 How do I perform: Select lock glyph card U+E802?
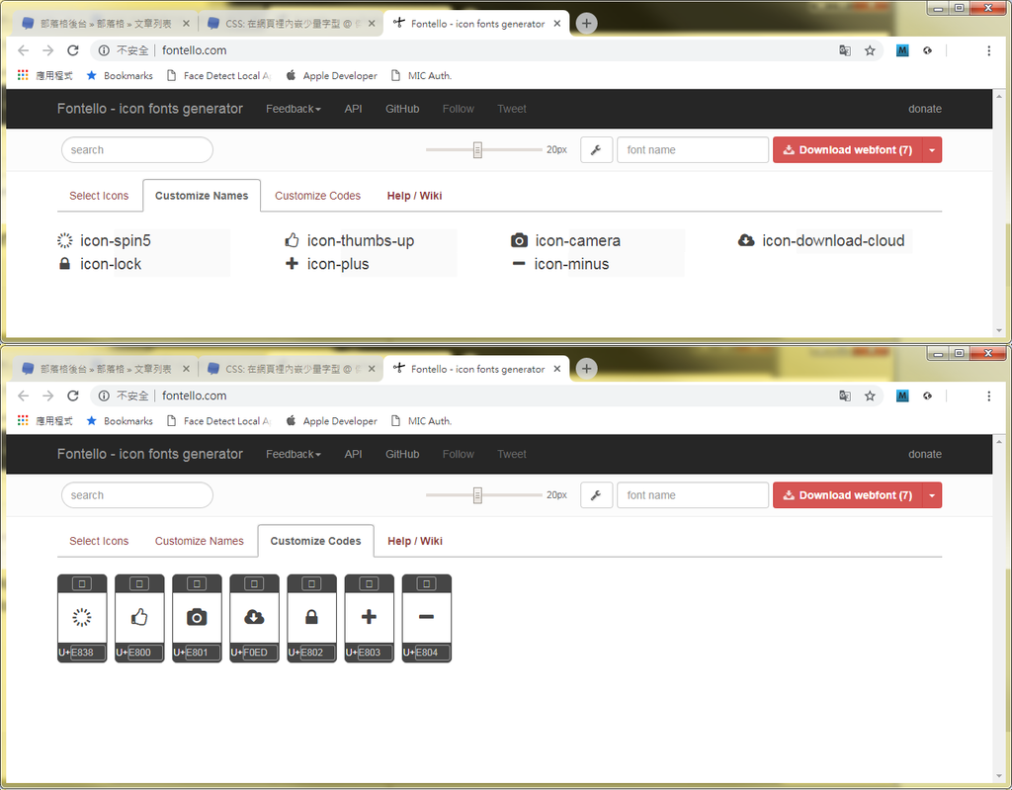(x=311, y=618)
